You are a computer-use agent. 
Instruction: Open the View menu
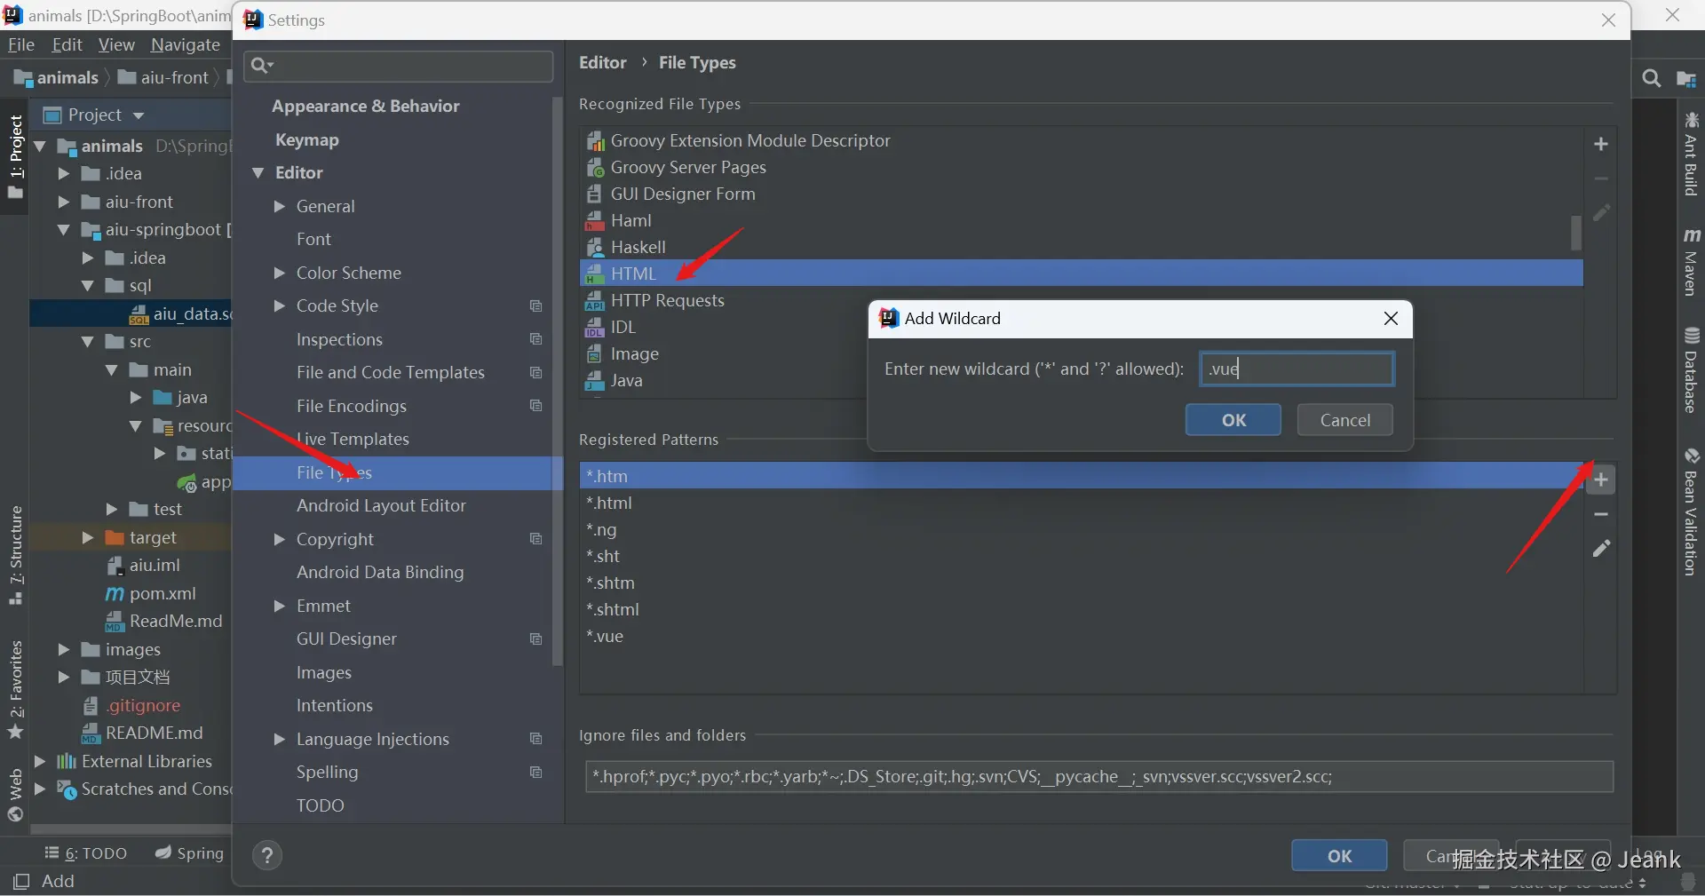pyautogui.click(x=116, y=44)
